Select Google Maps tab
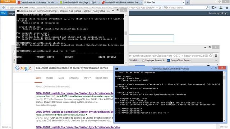Screen dimensions: 230x129 [x=61, y=78]
